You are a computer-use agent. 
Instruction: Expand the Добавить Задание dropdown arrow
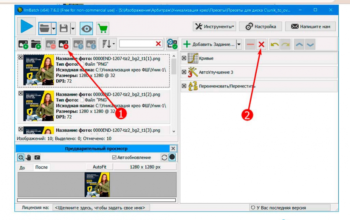pos(239,44)
